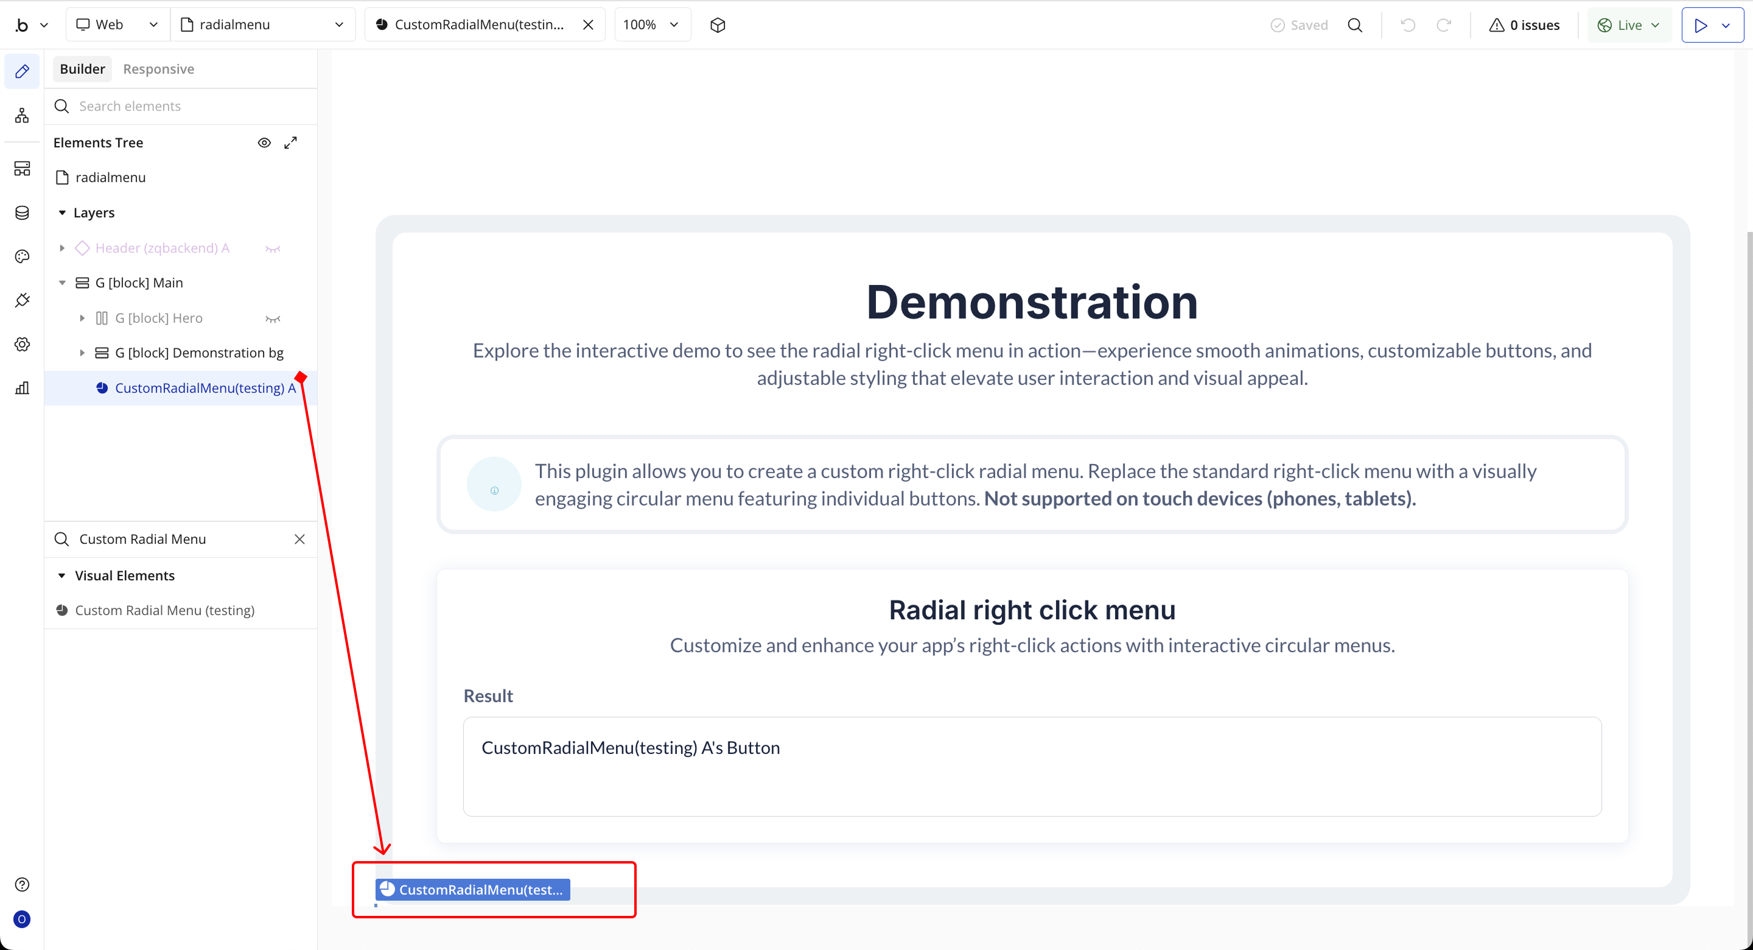Open the Settings gear in sidebar
Screen dimensions: 1753x950
pos(22,345)
